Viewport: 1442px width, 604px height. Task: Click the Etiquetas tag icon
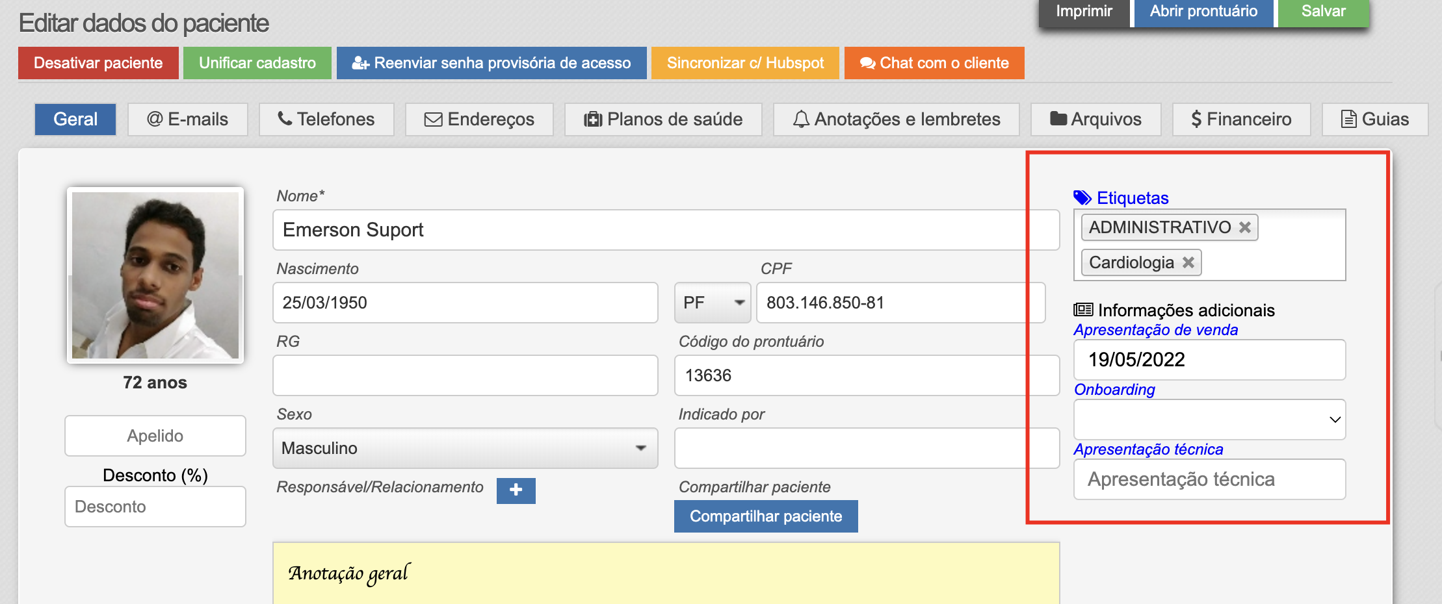click(x=1082, y=197)
